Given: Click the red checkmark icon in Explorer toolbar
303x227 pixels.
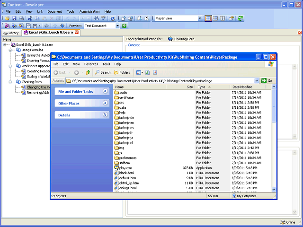Looking at the screenshot, I should point(155,72).
